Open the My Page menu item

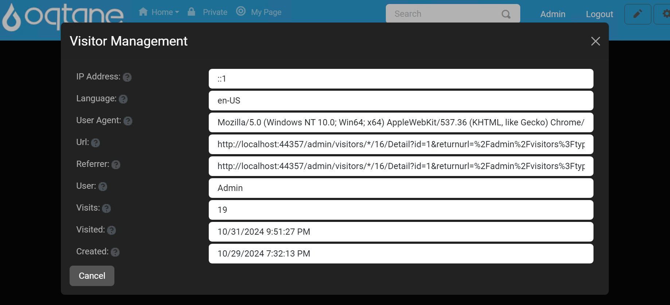[266, 12]
